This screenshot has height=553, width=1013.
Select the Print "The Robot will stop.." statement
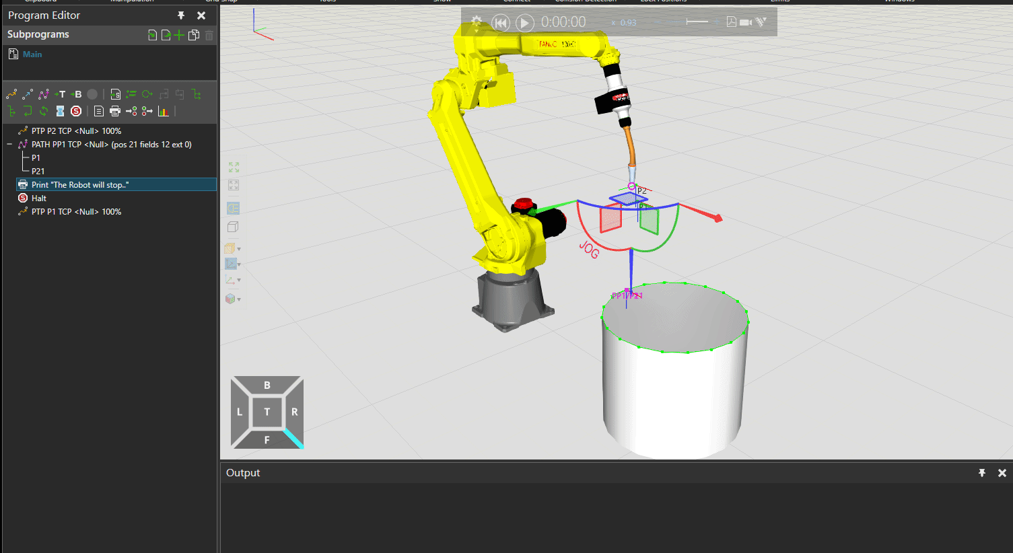pyautogui.click(x=116, y=185)
